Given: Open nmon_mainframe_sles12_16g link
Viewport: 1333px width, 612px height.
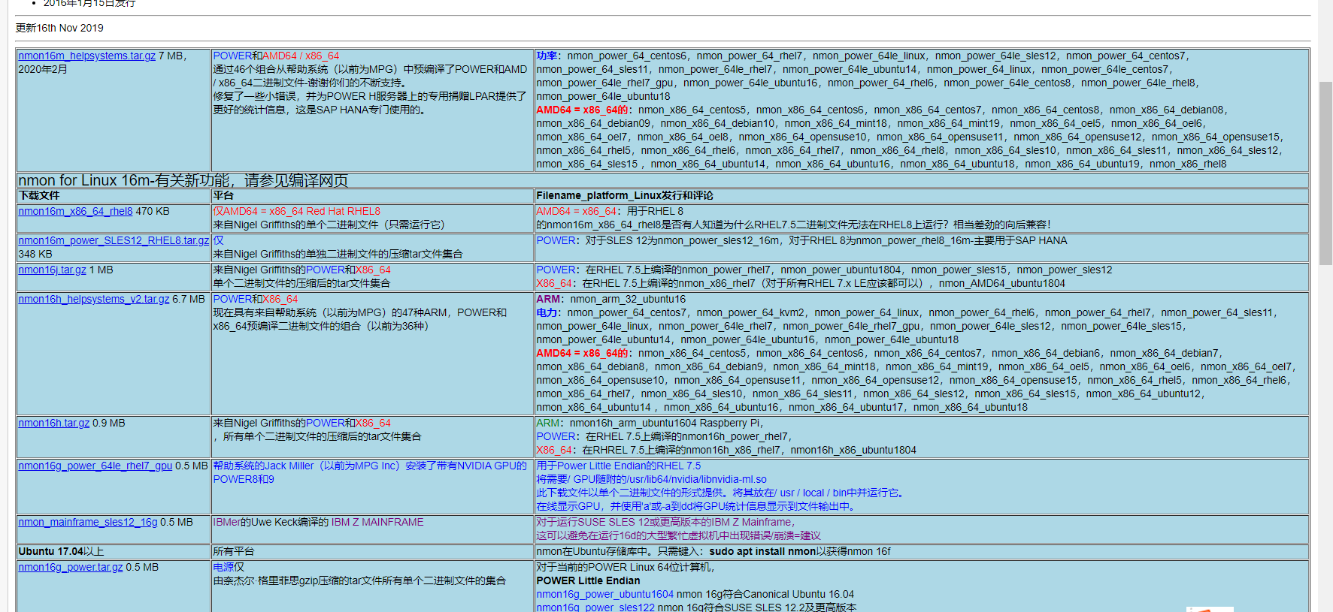Looking at the screenshot, I should pos(88,522).
